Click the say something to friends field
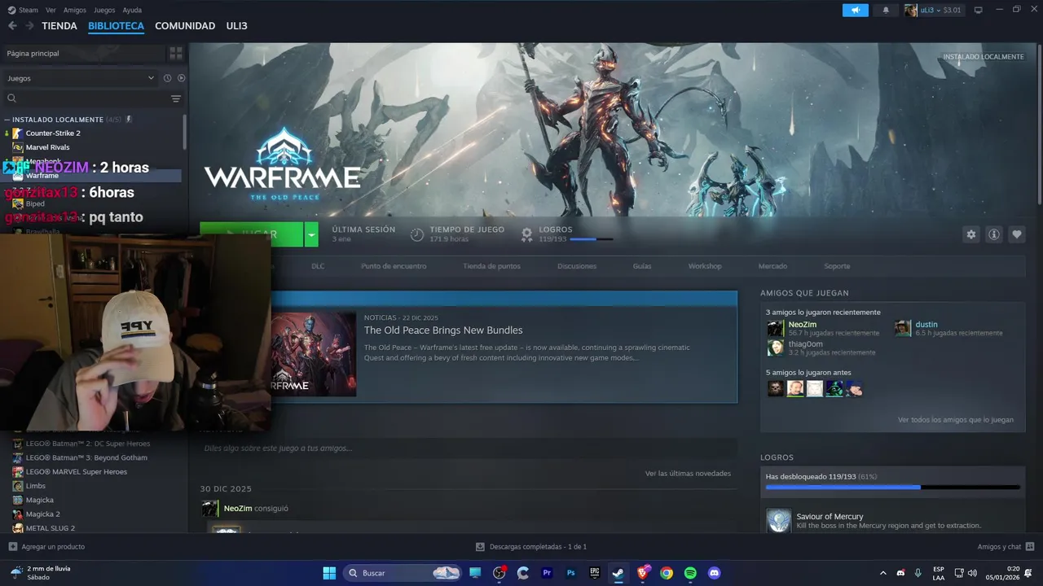Viewport: 1043px width, 586px height. coord(469,448)
